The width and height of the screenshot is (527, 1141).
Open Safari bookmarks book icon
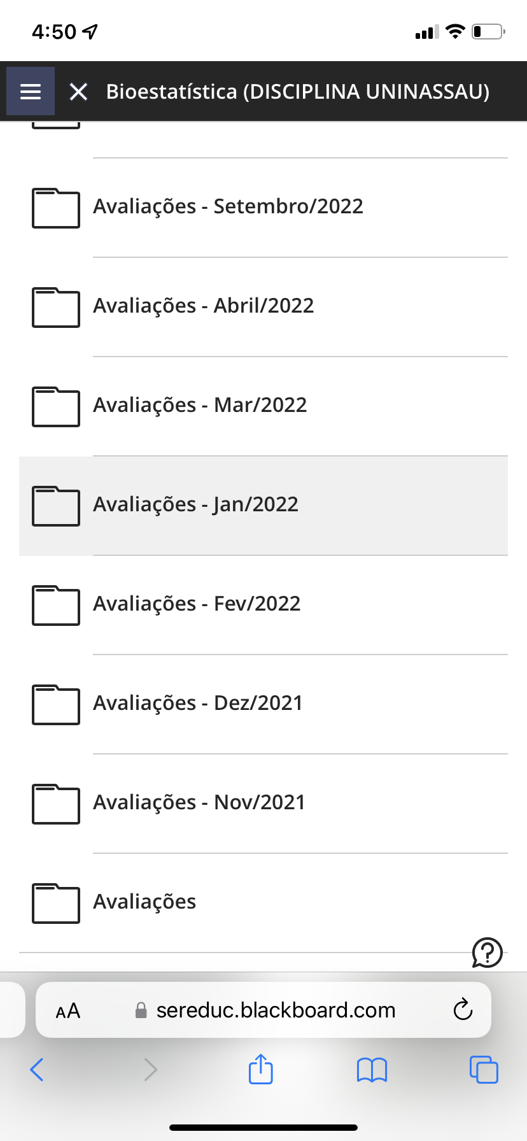[372, 1070]
